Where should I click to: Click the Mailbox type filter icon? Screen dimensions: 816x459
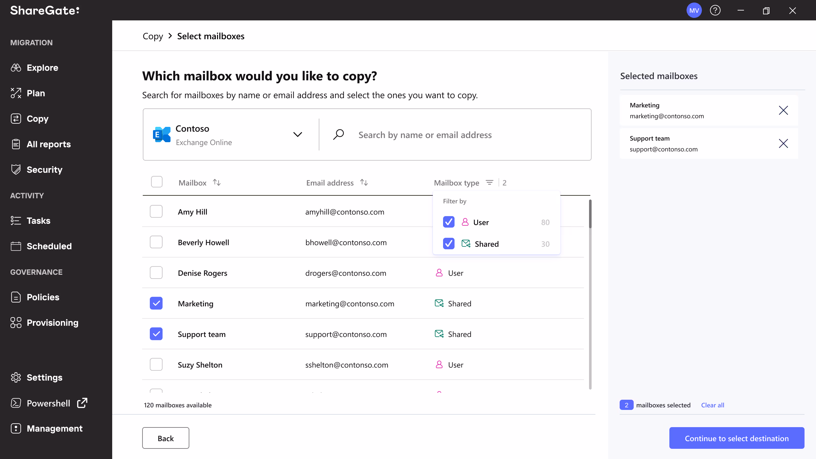pos(489,183)
